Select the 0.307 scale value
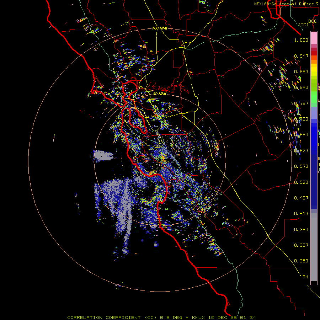 tap(301, 245)
